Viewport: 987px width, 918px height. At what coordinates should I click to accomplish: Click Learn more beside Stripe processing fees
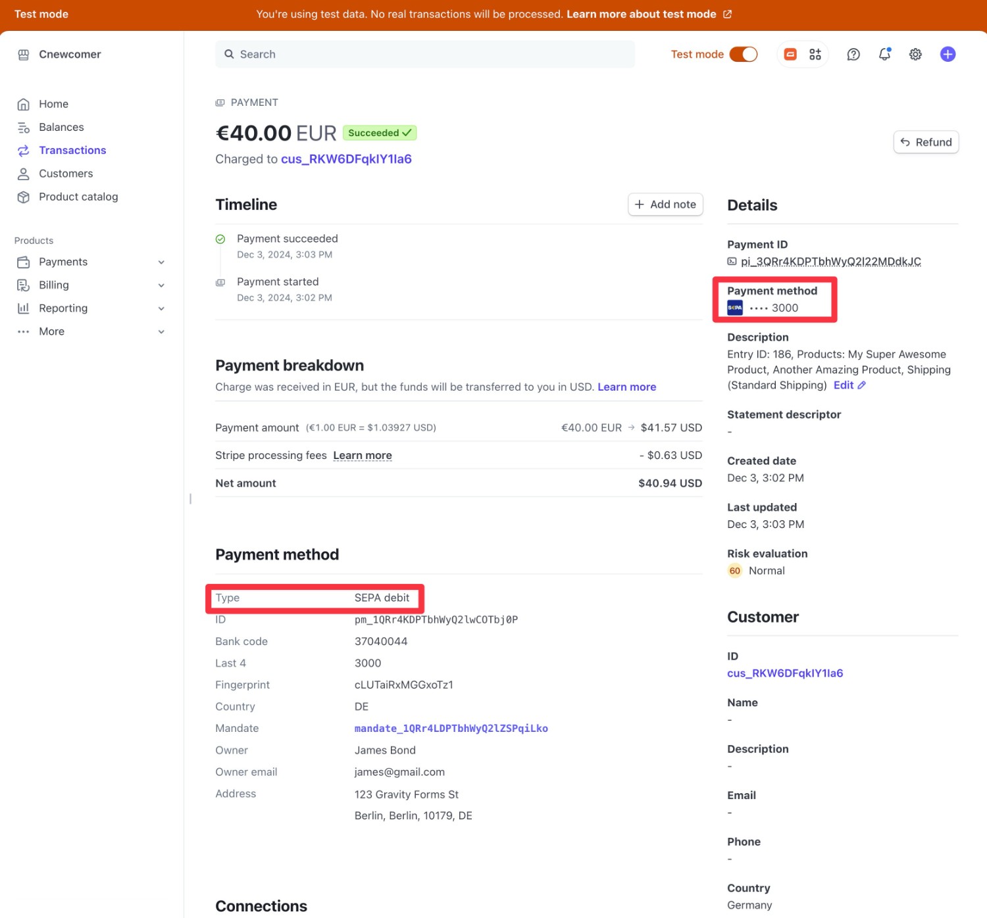(x=363, y=456)
